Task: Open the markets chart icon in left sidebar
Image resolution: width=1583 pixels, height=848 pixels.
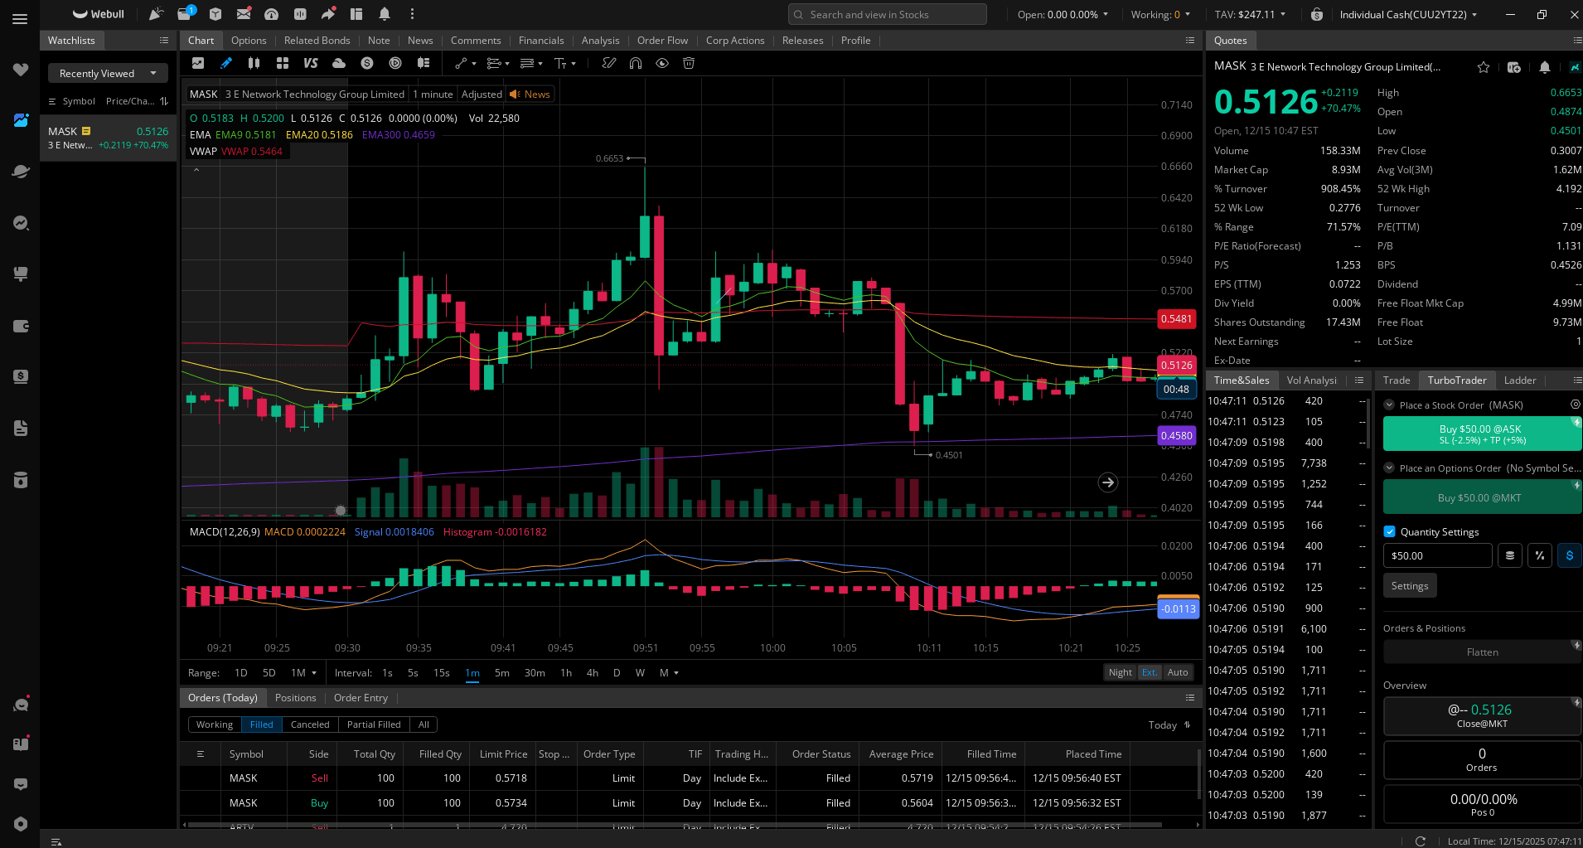Action: tap(21, 120)
